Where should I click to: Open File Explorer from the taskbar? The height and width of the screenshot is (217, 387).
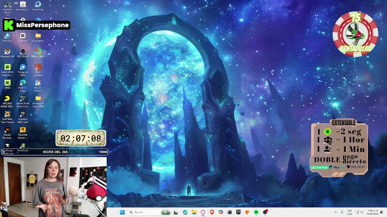tap(194, 212)
